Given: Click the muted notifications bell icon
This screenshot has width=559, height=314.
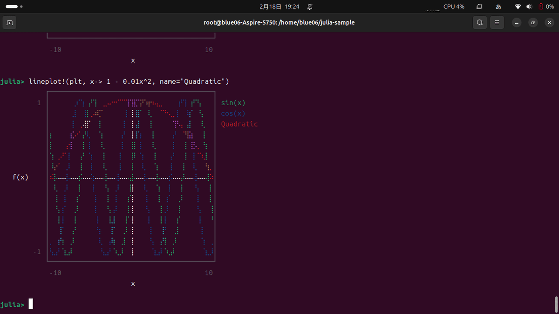Looking at the screenshot, I should 309,7.
